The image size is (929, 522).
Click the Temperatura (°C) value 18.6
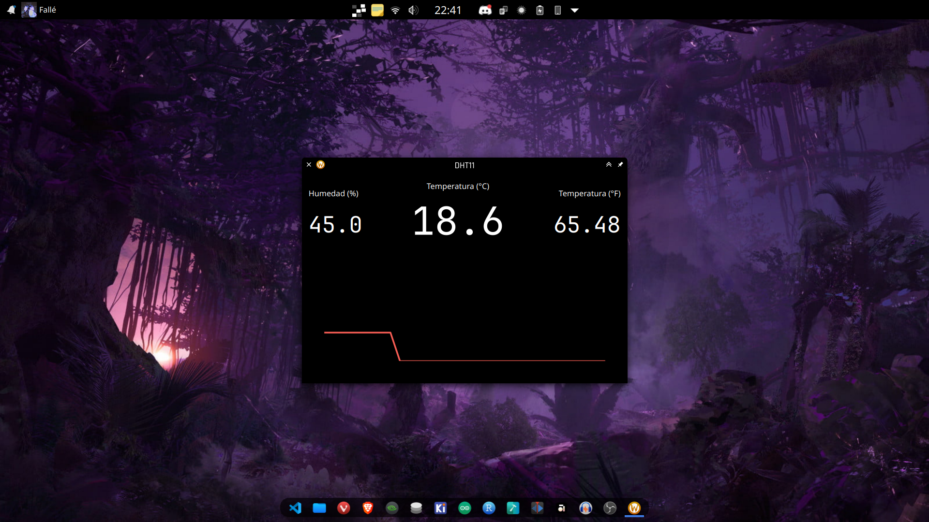pyautogui.click(x=458, y=221)
